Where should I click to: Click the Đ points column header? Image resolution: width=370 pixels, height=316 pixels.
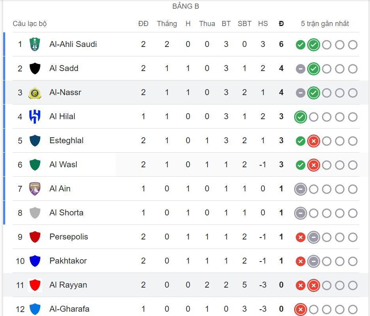pyautogui.click(x=281, y=24)
